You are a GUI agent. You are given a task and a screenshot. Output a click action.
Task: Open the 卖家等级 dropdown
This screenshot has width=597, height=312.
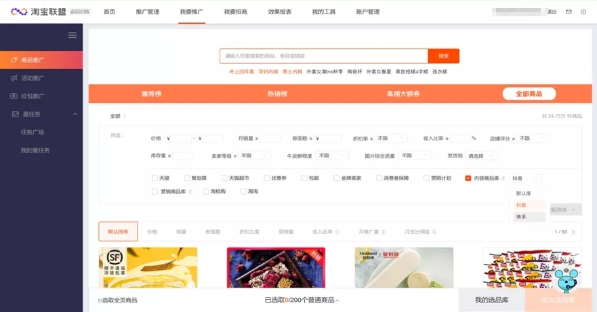click(x=254, y=156)
